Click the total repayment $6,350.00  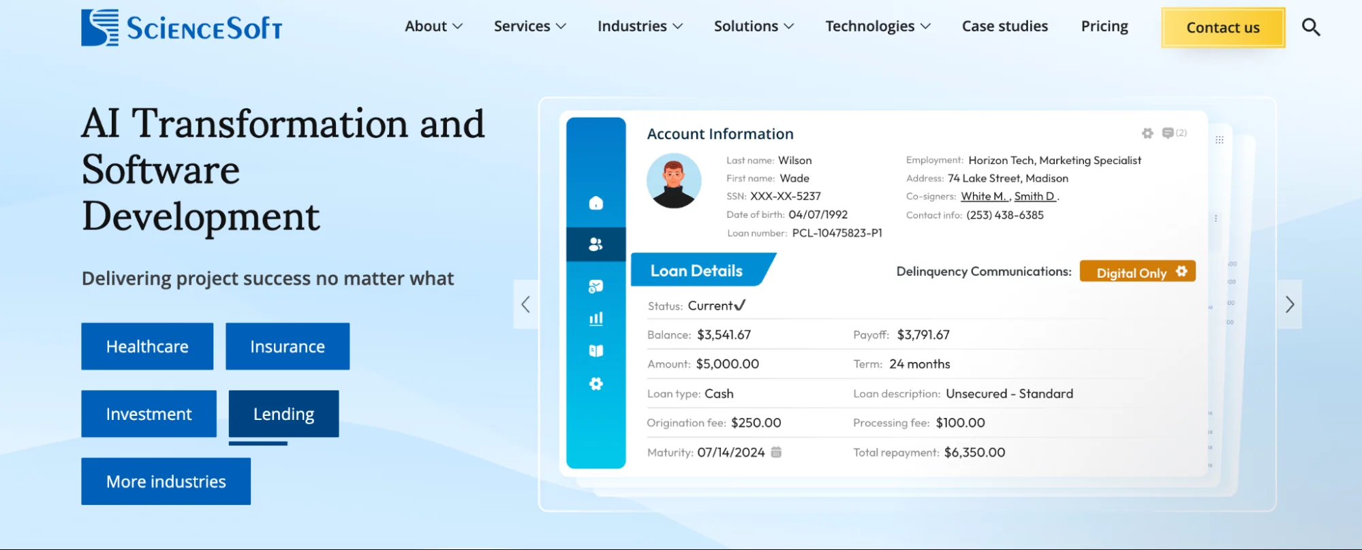[x=975, y=453]
